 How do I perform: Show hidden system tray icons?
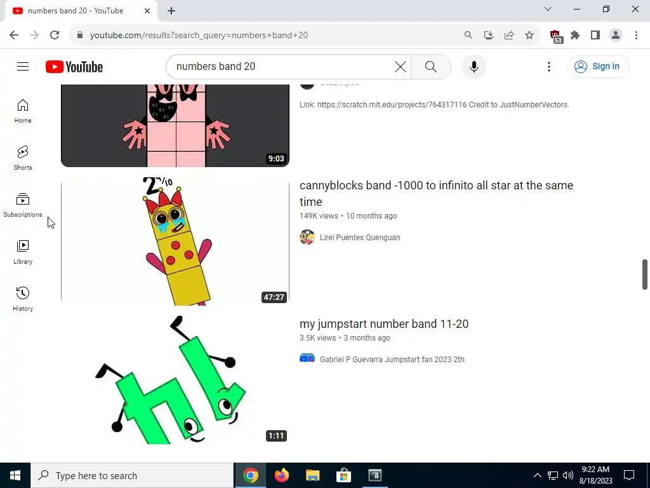click(537, 475)
